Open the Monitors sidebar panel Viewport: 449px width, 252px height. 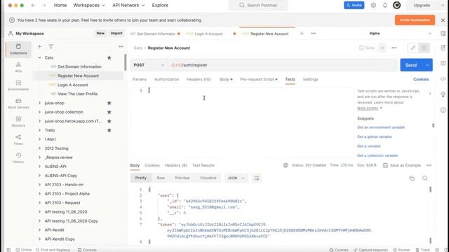pyautogui.click(x=18, y=122)
